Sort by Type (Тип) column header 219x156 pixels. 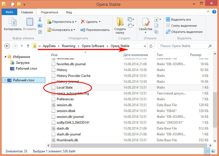coord(160,55)
